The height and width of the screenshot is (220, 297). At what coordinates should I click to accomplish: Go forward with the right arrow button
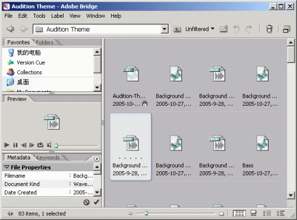coord(24,29)
